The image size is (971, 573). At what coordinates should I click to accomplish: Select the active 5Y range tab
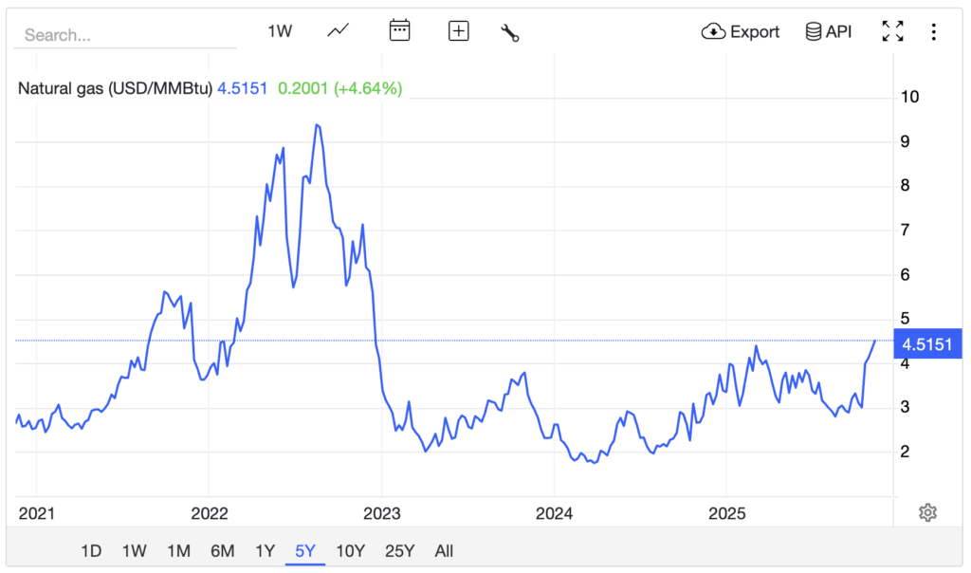[x=306, y=551]
